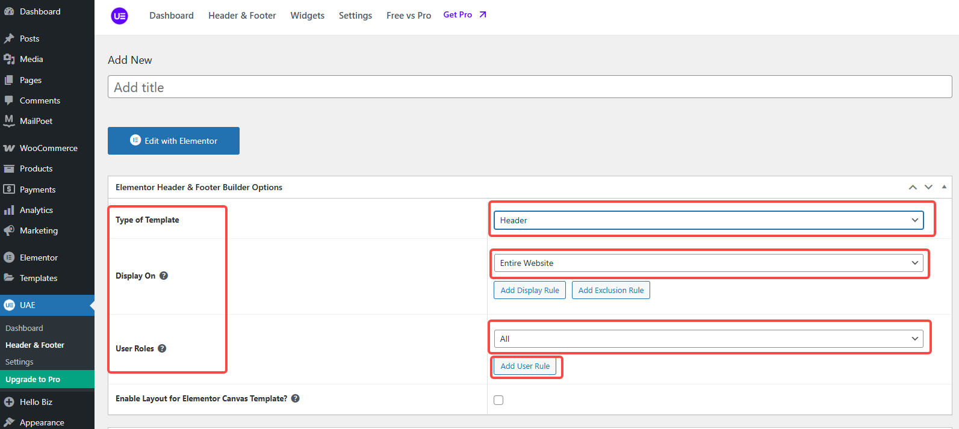Expand the User Roles All dropdown
The width and height of the screenshot is (959, 429).
[708, 339]
